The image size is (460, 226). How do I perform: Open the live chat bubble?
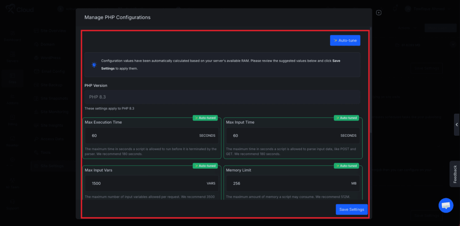(x=446, y=205)
